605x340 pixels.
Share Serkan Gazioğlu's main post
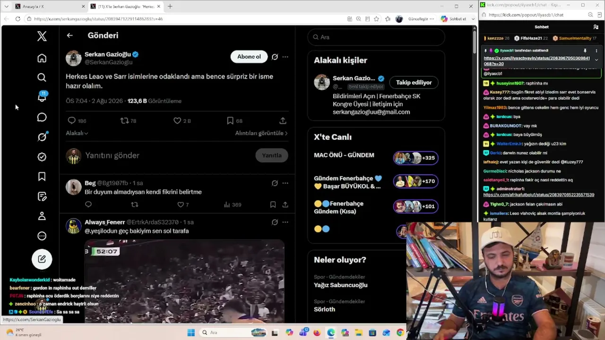tap(283, 121)
